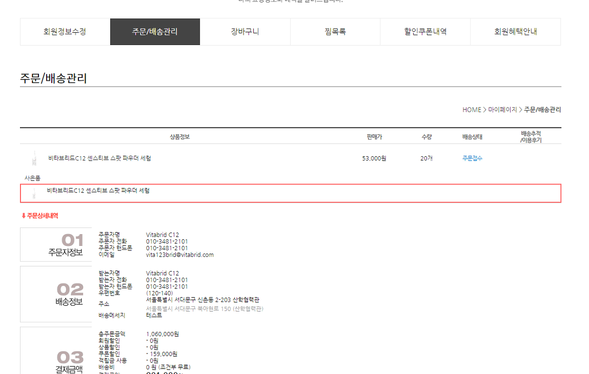
Task: Open the 회원정보수정 tab
Action: [65, 32]
